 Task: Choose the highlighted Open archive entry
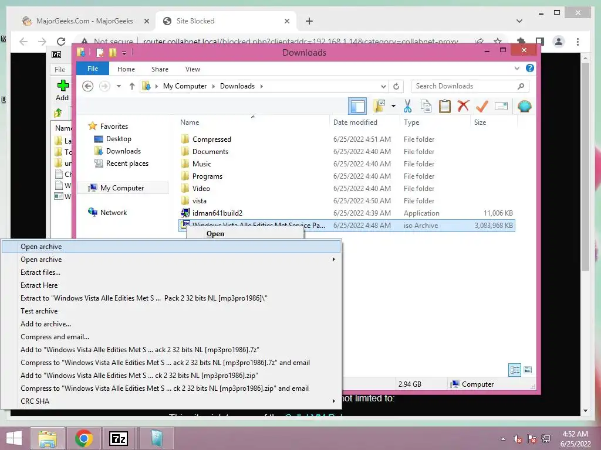171,247
